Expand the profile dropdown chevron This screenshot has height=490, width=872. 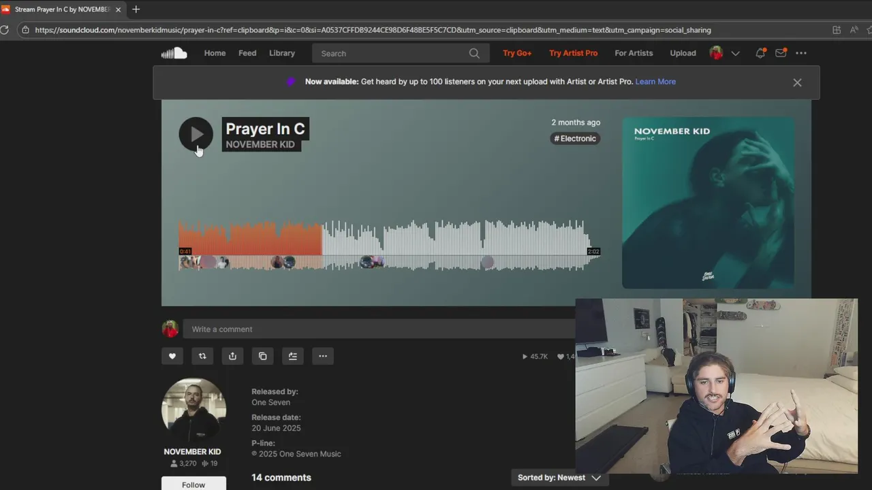point(735,53)
